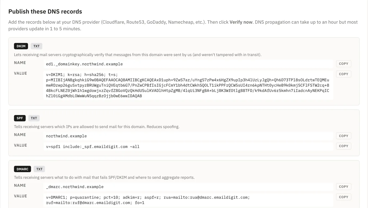Click the NAME label in the DKIM card
Screen dimensions: 368x208
tap(20, 63)
